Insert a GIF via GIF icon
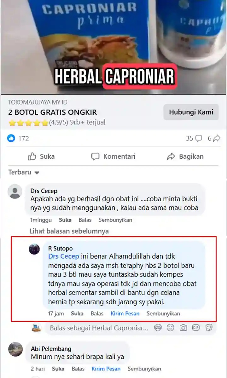Image resolution: width=227 pixels, height=378 pixels. 196,328
